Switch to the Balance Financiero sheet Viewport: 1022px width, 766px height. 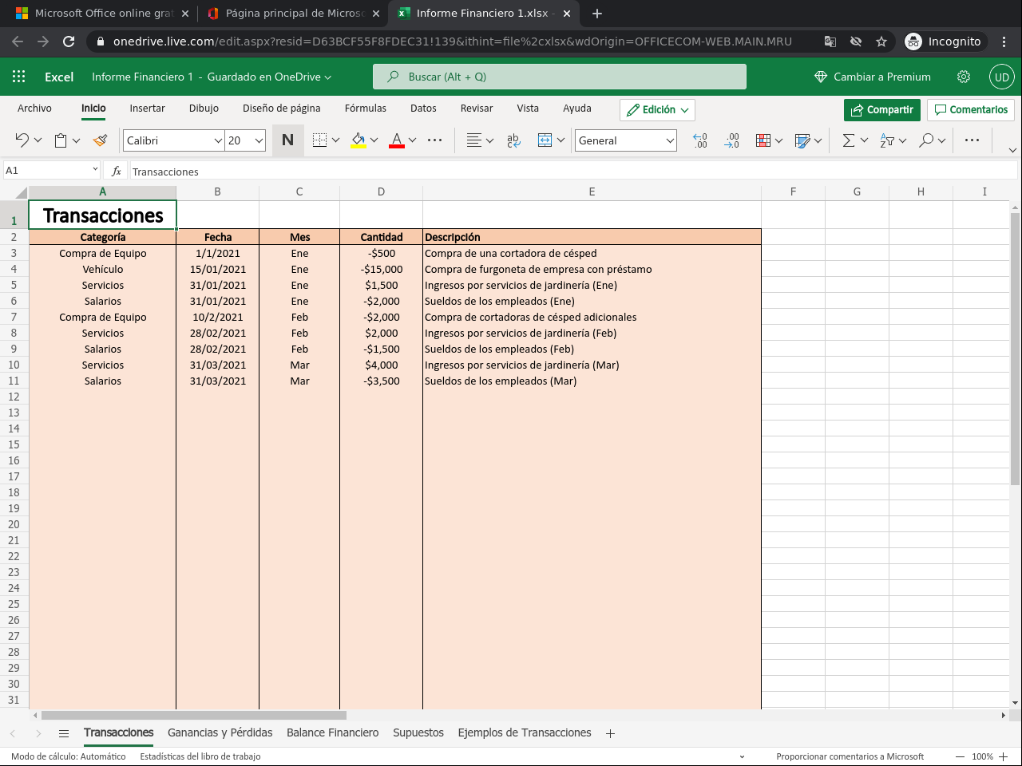click(332, 732)
